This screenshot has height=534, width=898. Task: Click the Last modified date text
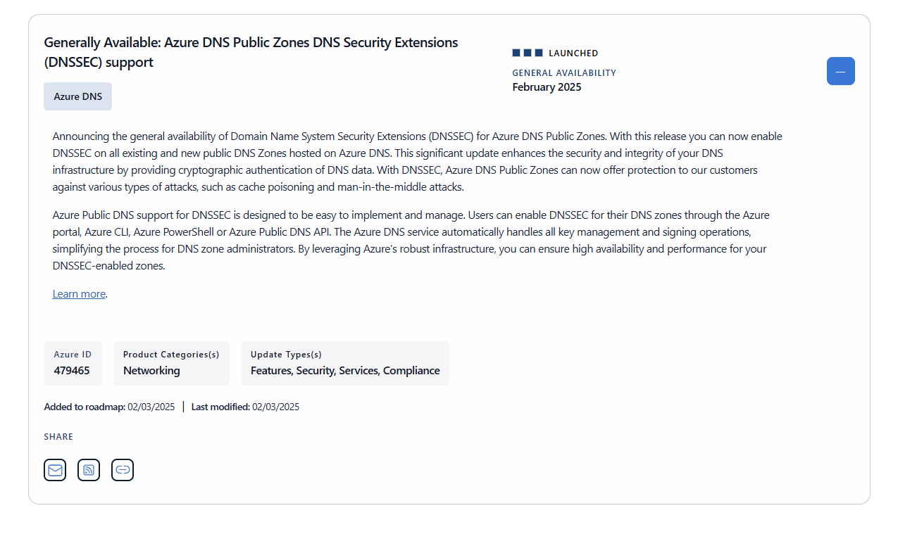tap(245, 407)
